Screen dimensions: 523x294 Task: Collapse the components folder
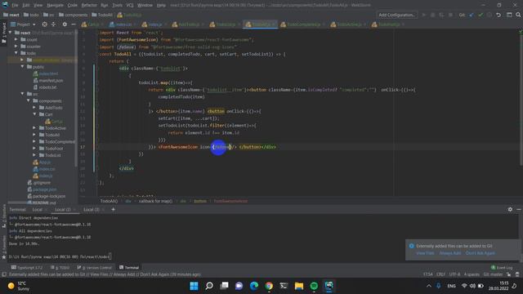click(x=29, y=100)
